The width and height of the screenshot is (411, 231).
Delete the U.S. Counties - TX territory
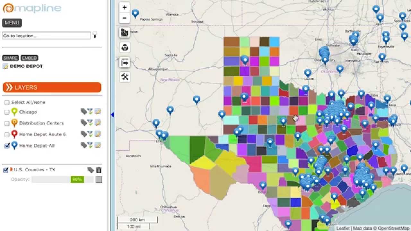click(99, 170)
